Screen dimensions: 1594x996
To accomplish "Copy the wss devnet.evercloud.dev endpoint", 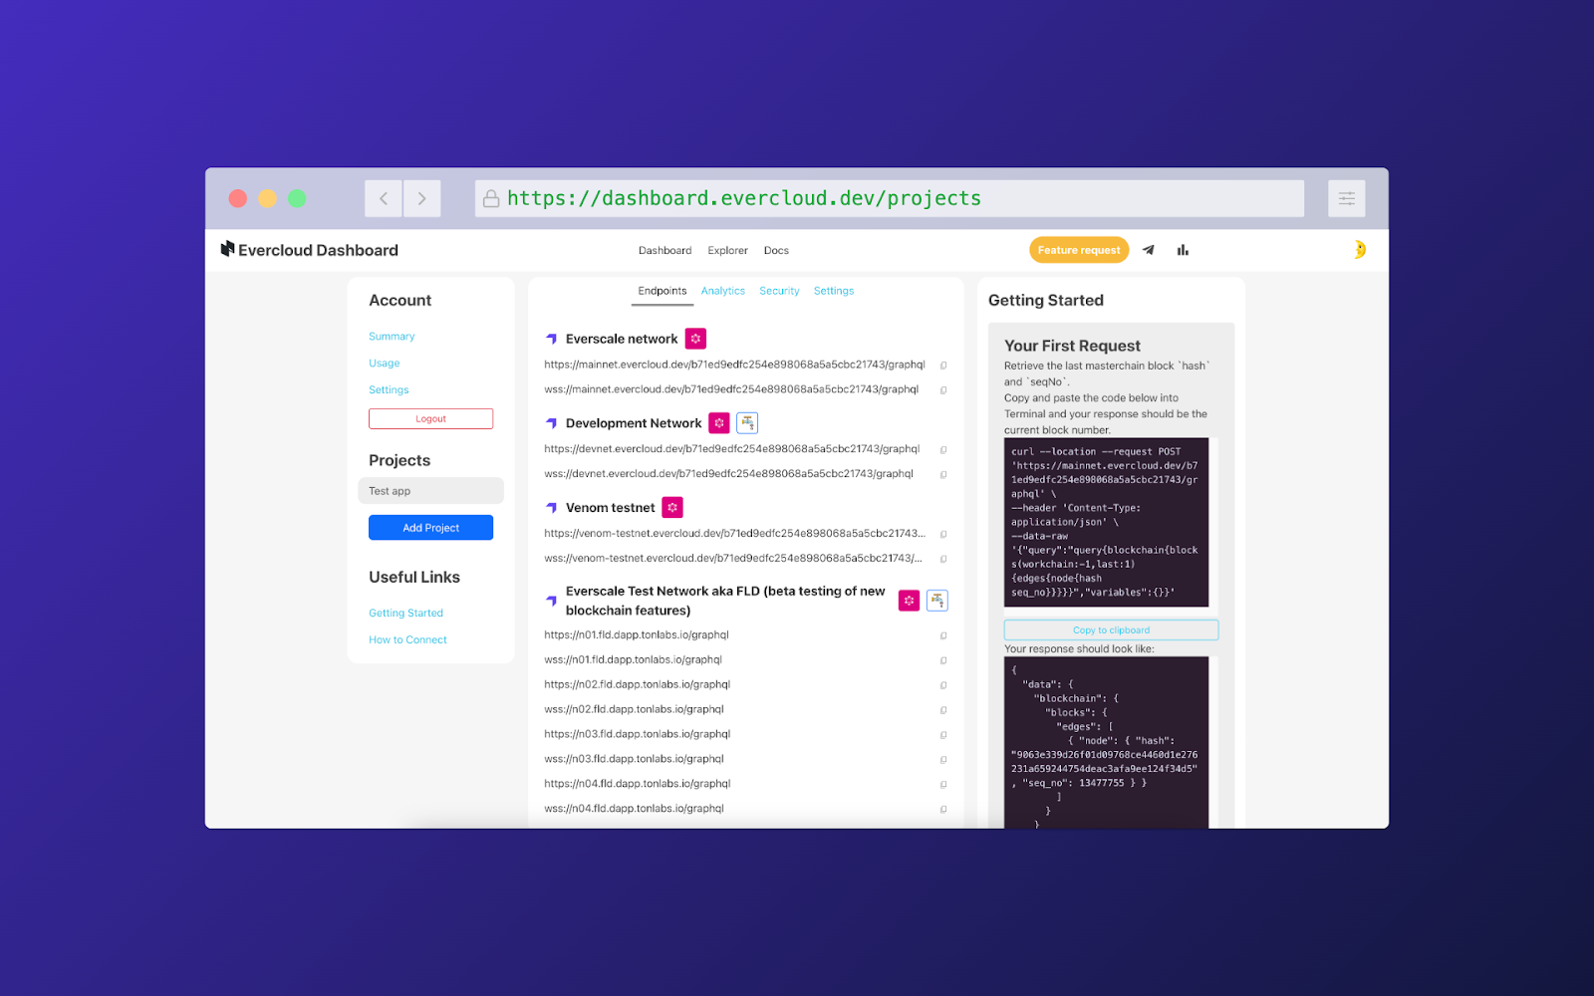I will pos(943,475).
